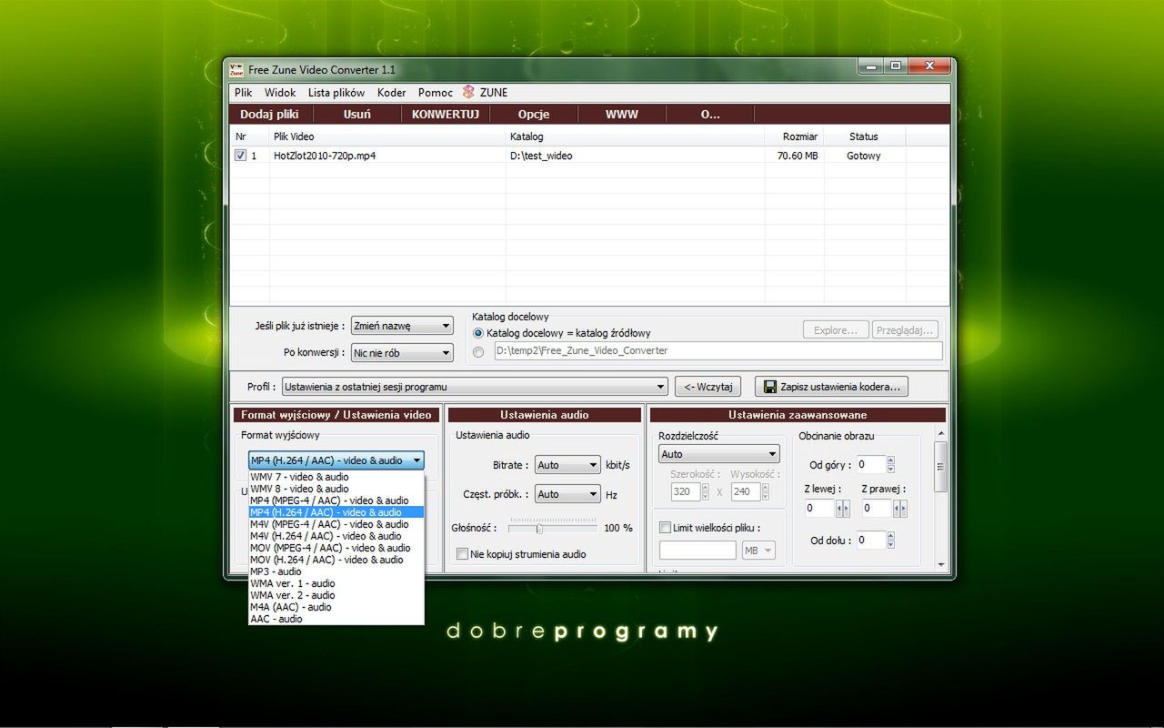Choose WMV 7 - video & audio format
Image resolution: width=1164 pixels, height=728 pixels.
[x=336, y=477]
